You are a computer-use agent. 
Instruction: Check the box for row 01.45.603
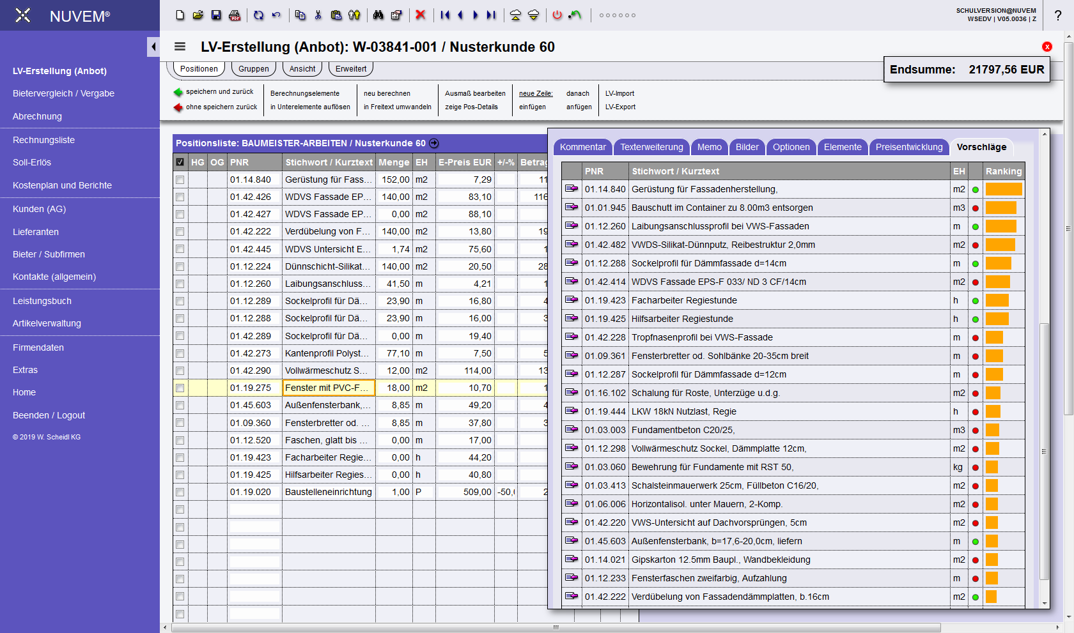click(x=180, y=406)
